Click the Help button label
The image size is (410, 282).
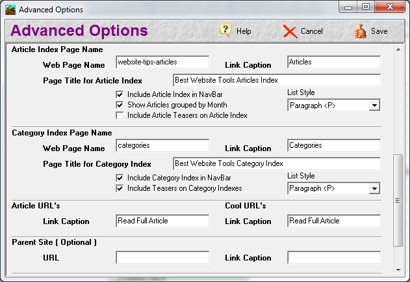[x=244, y=31]
